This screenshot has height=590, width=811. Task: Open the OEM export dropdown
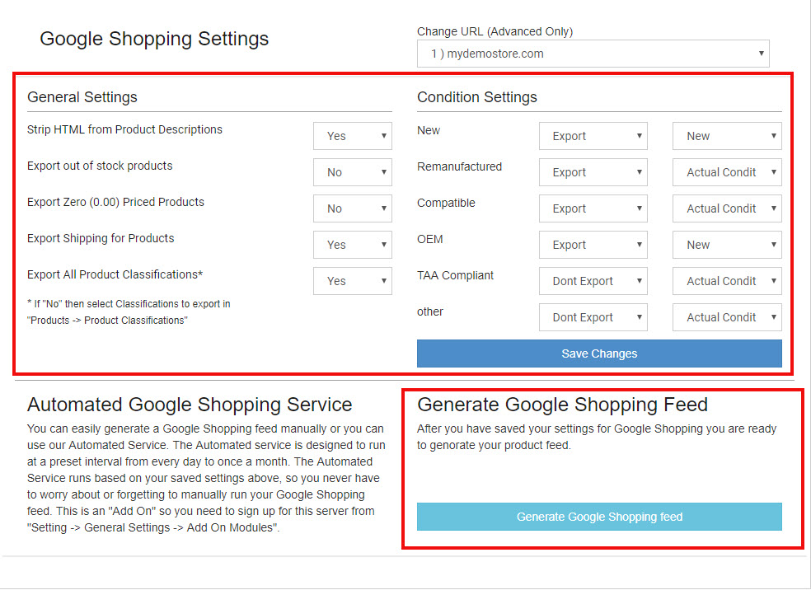[593, 245]
